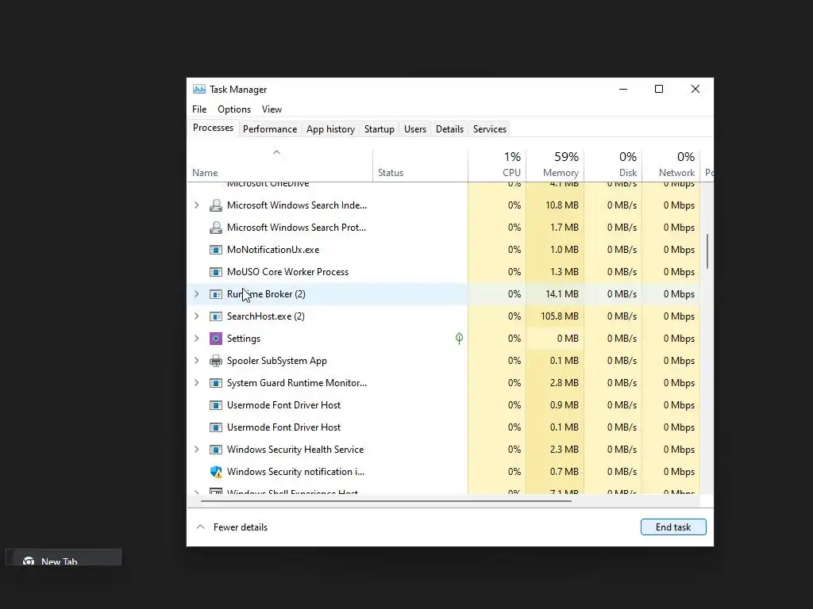Viewport: 813px width, 609px height.
Task: Open the View menu
Action: 272,109
